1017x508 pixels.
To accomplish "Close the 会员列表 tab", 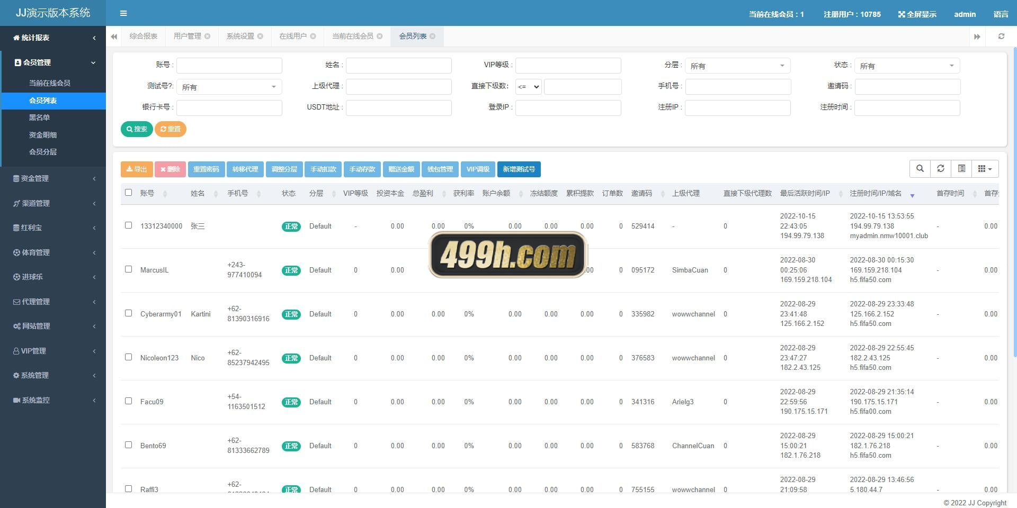I will pos(433,37).
